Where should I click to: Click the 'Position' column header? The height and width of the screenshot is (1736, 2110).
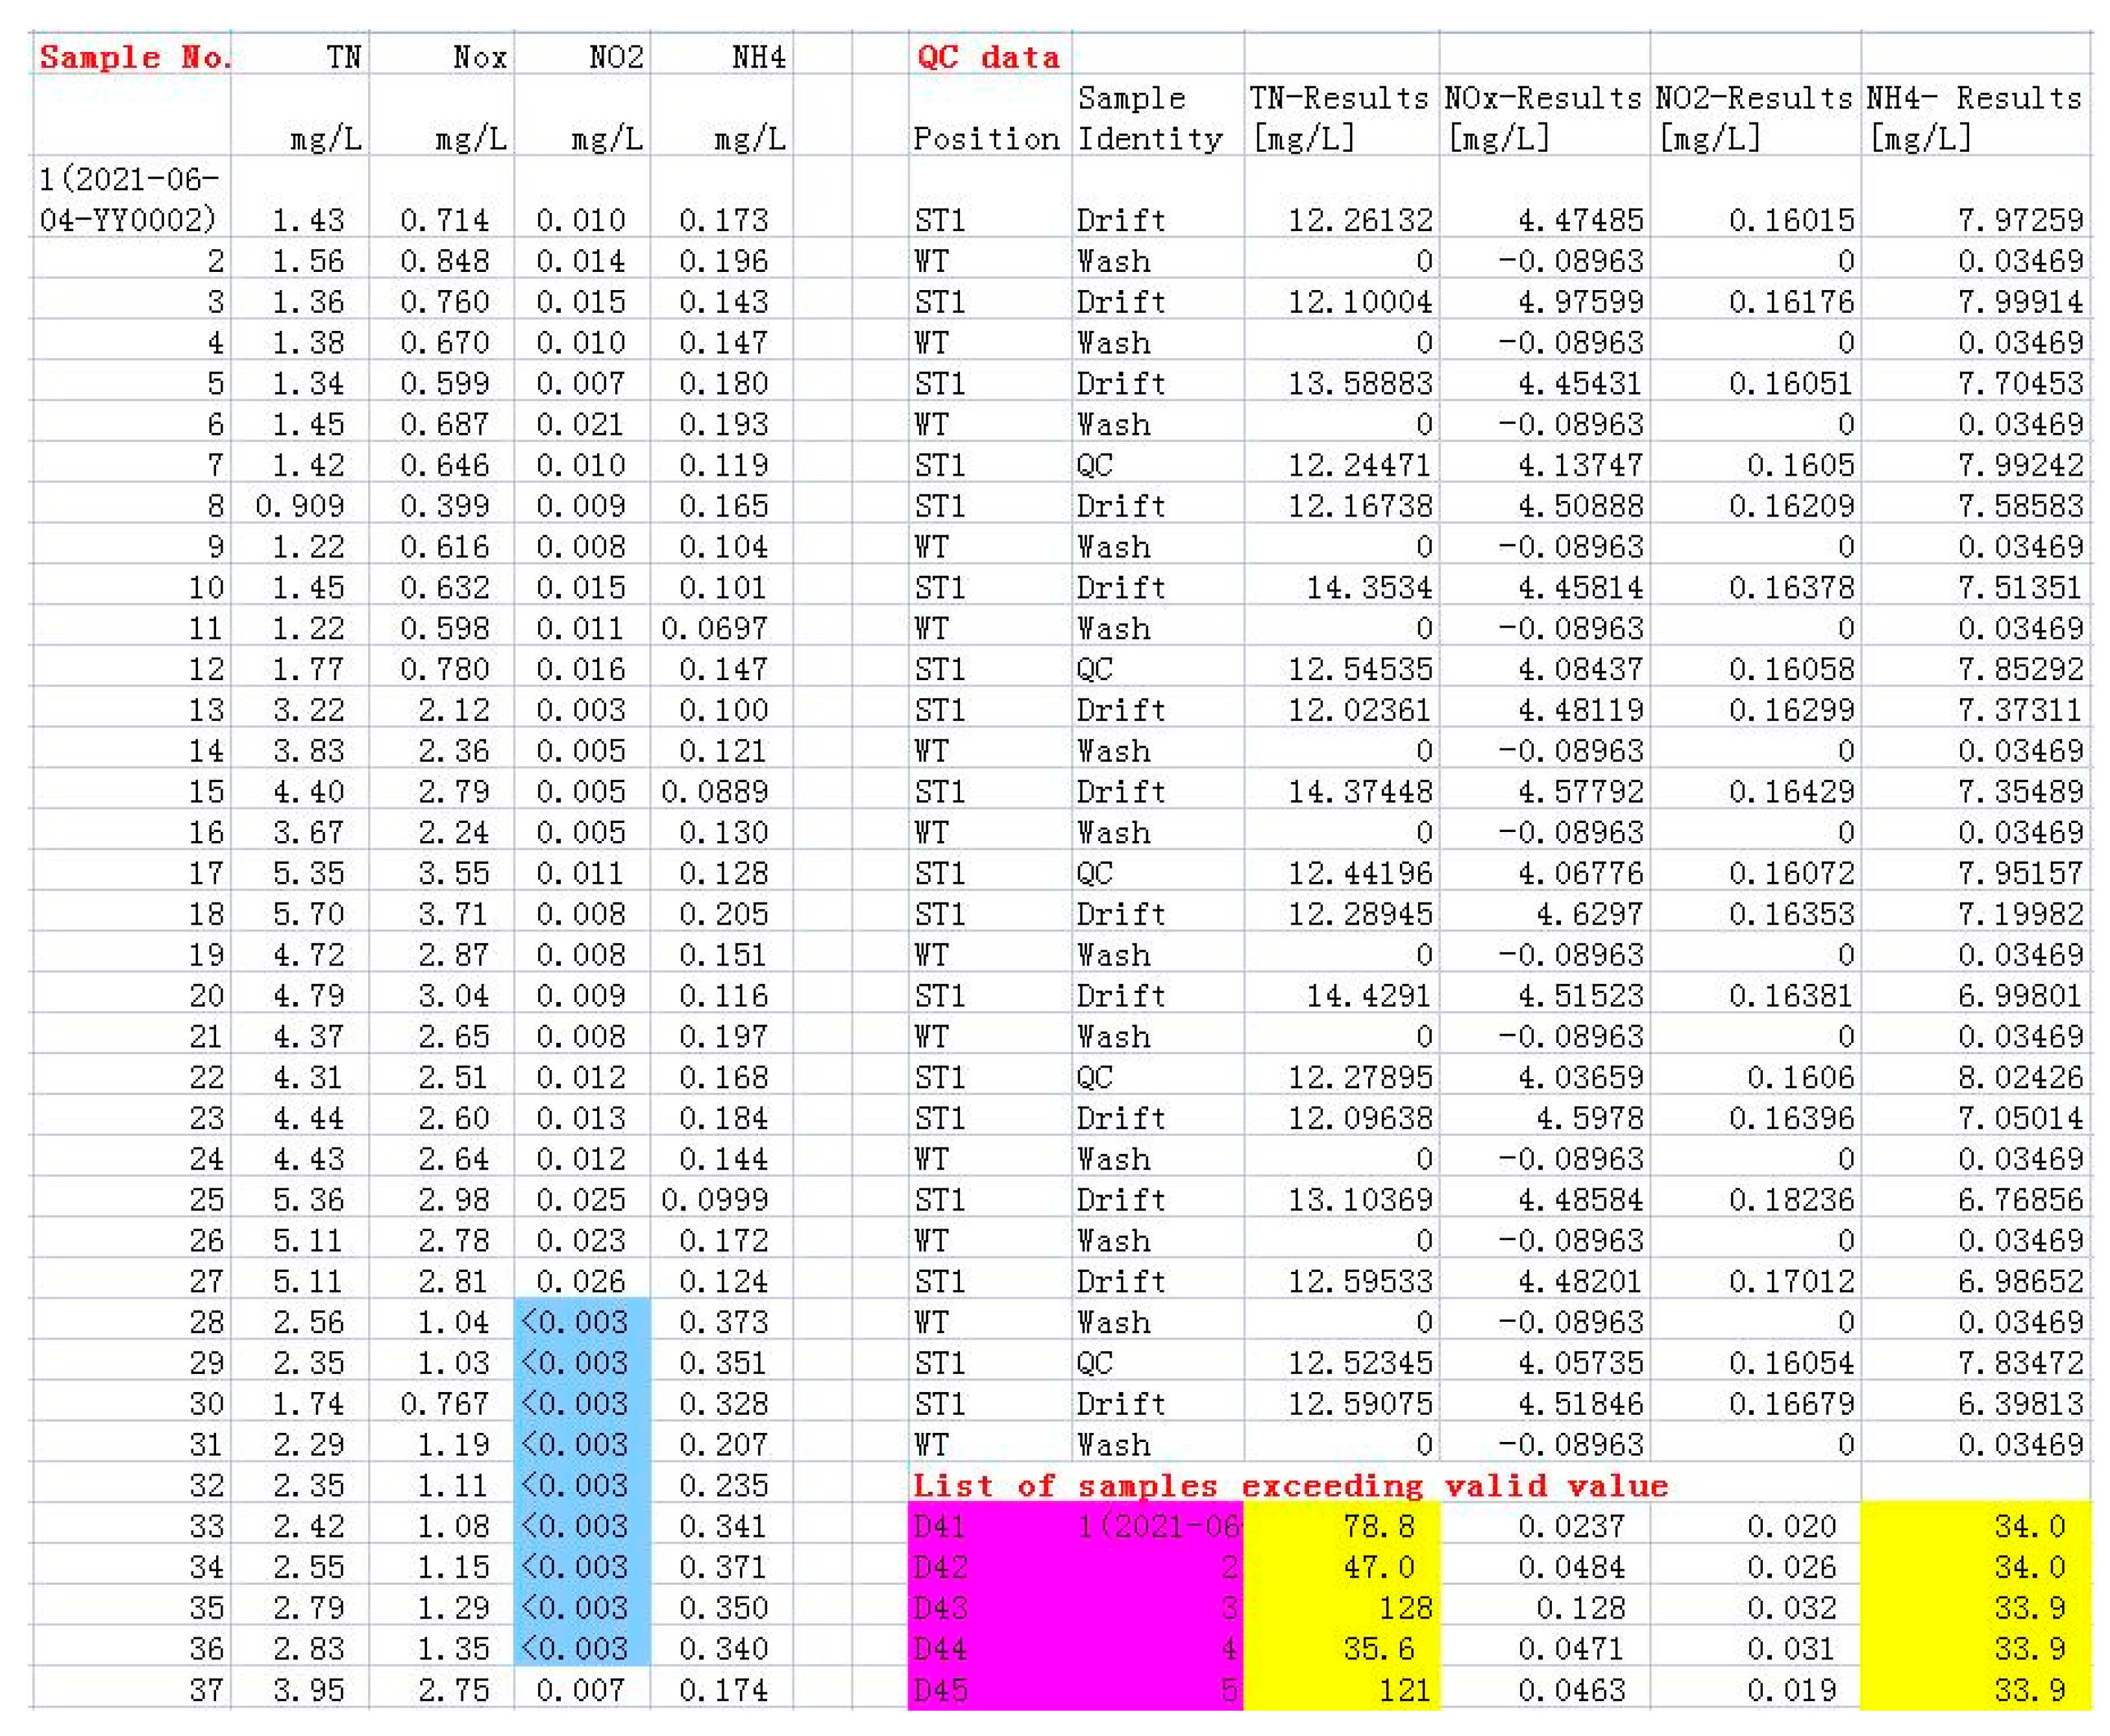pos(986,138)
